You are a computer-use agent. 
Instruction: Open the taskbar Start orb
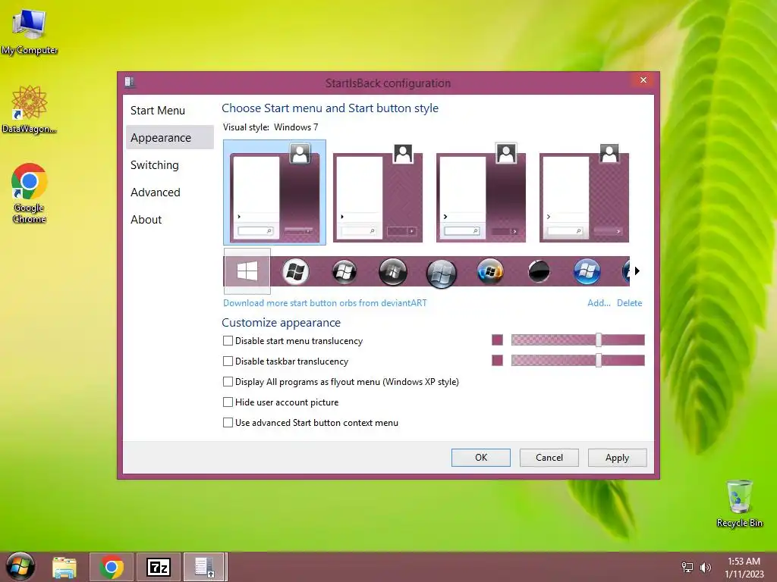(x=20, y=567)
